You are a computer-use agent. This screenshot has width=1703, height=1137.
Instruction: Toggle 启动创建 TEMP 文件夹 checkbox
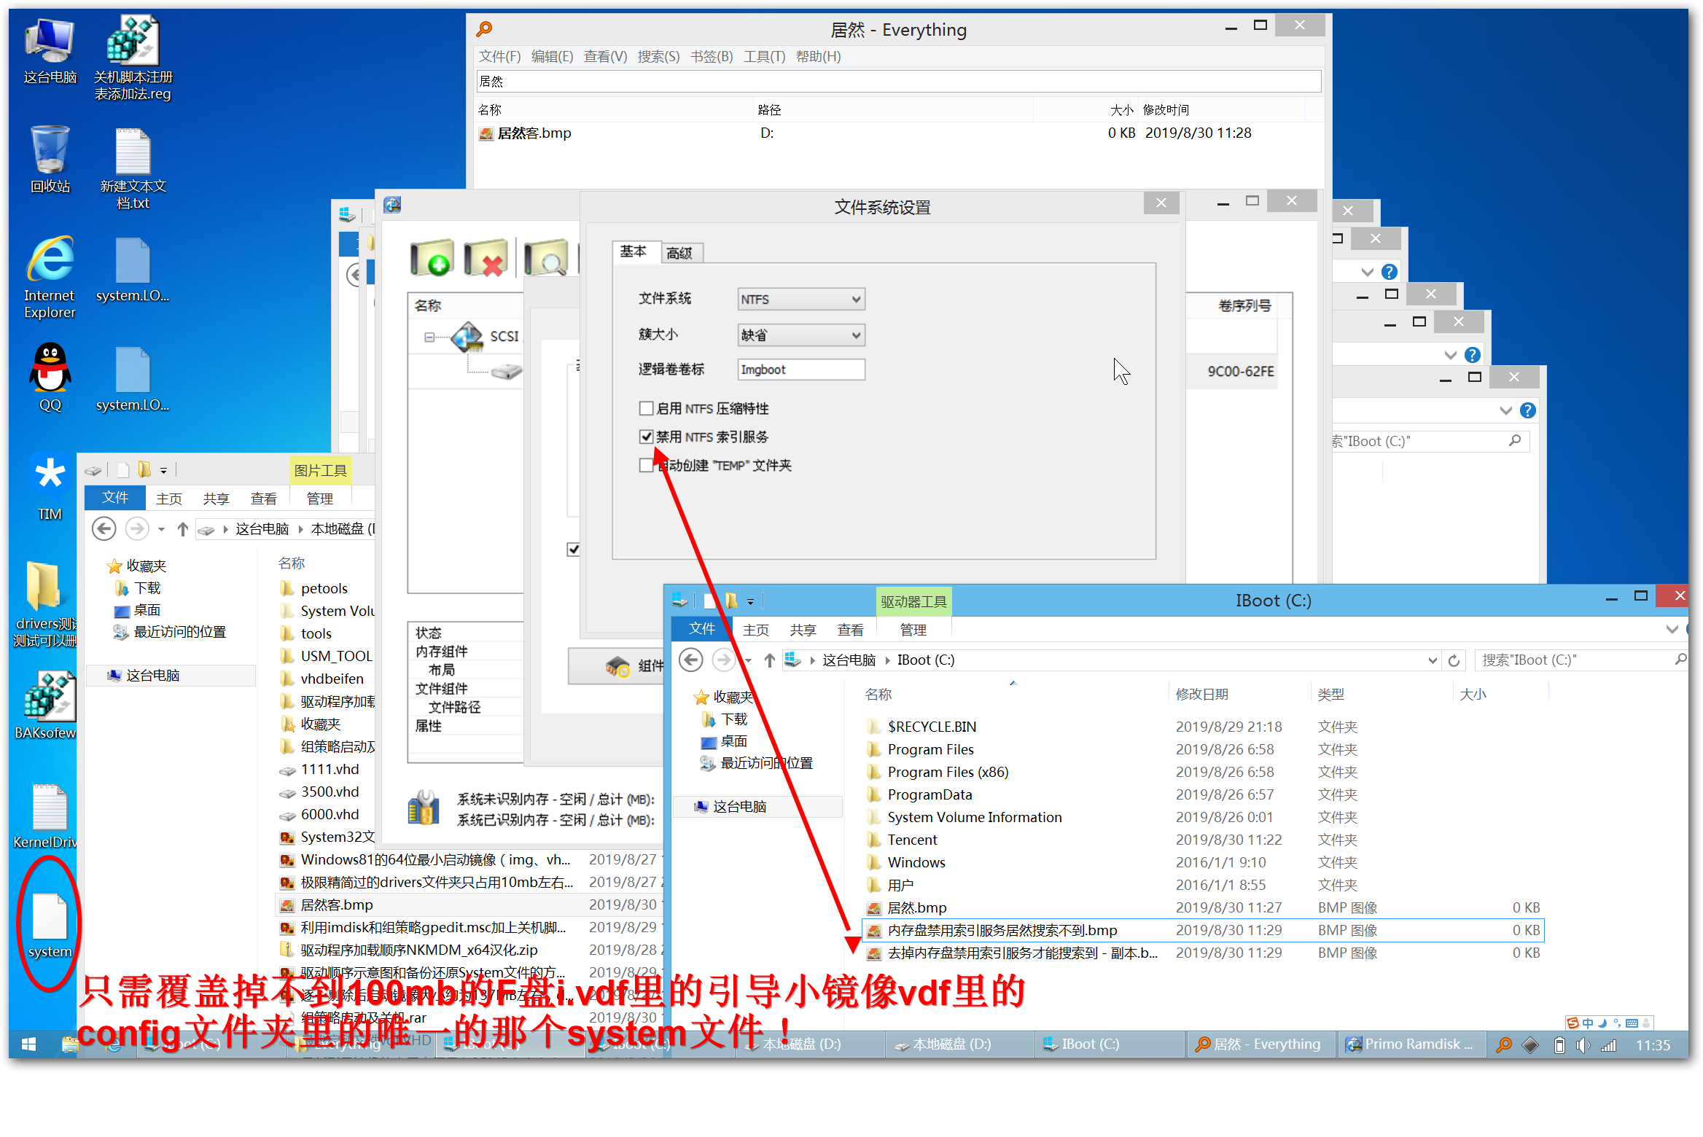point(647,464)
